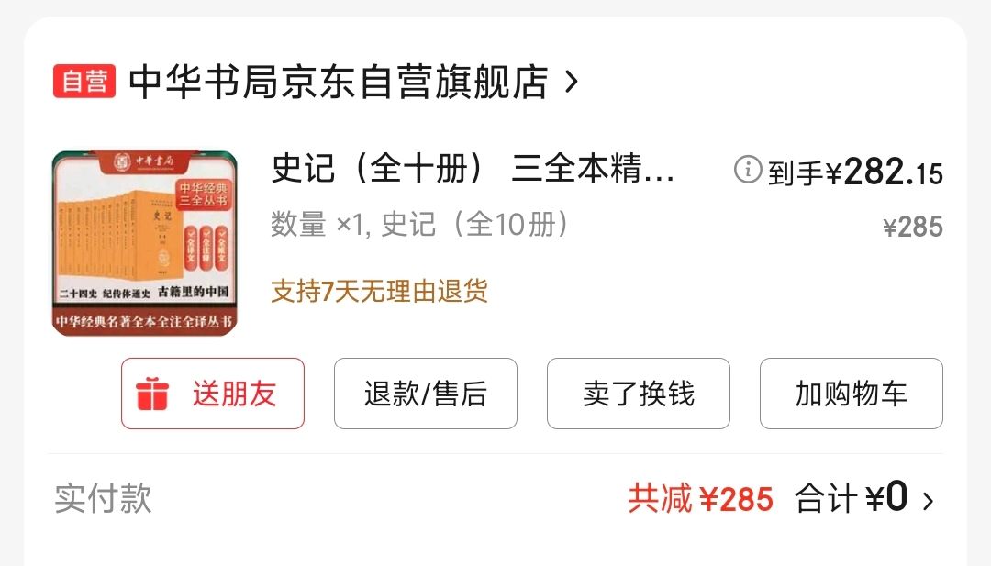Open 中华书局京东自营旗舰店 store link

tap(338, 82)
